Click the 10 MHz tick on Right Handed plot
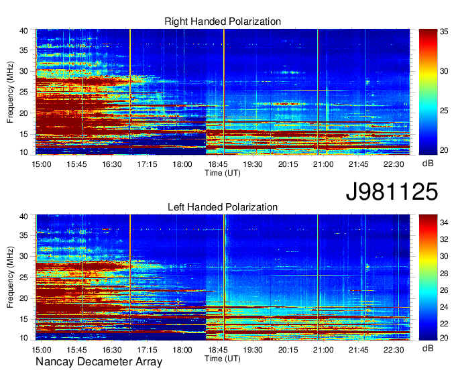The image size is (456, 370). (23, 152)
